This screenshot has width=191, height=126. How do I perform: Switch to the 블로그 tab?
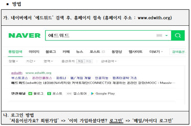[x=51, y=52]
